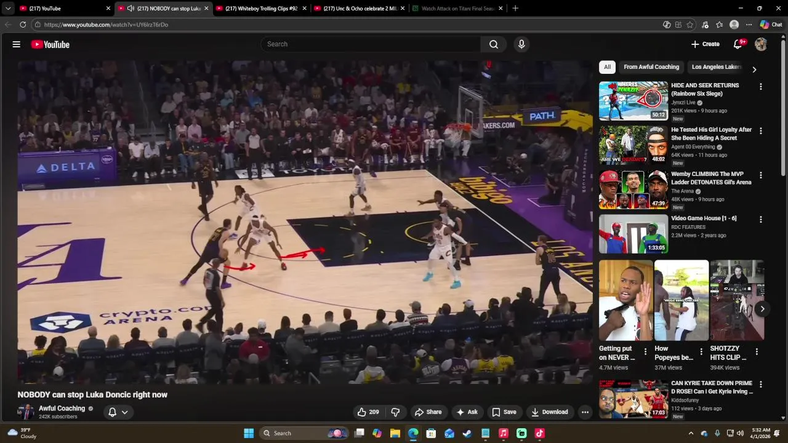This screenshot has width=788, height=443.
Task: Open File Explorer from taskbar
Action: click(395, 433)
